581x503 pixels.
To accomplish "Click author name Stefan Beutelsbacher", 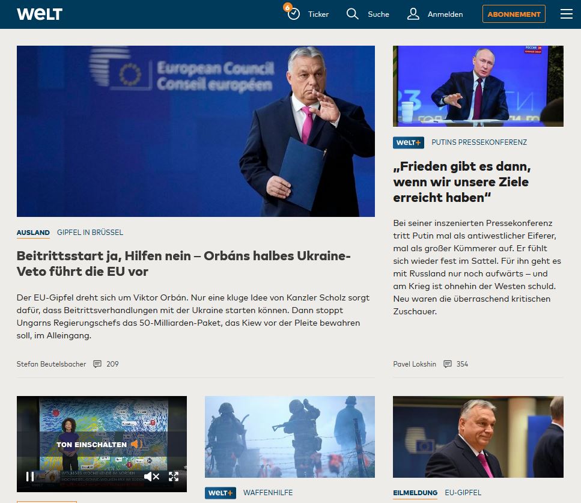I will click(x=51, y=364).
